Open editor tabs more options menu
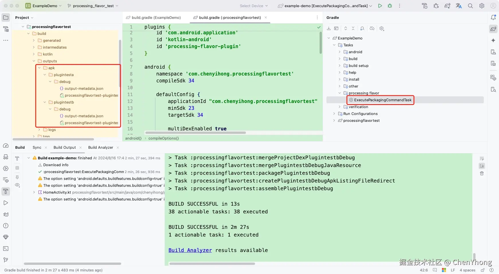The height and width of the screenshot is (274, 499). click(317, 17)
